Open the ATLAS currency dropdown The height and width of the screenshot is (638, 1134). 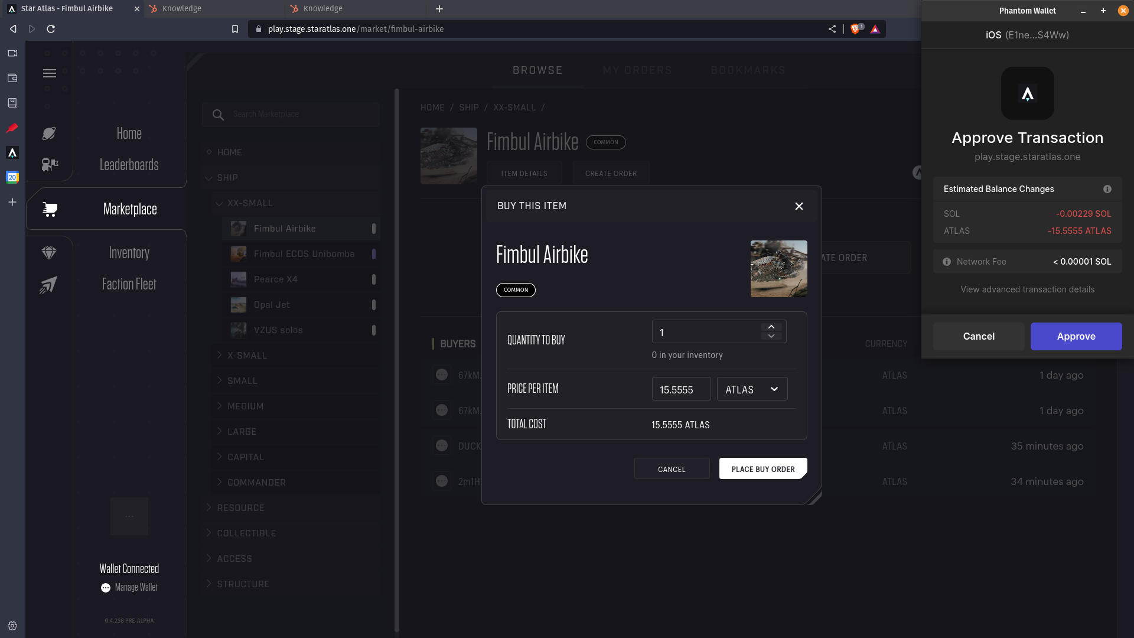[x=752, y=389]
